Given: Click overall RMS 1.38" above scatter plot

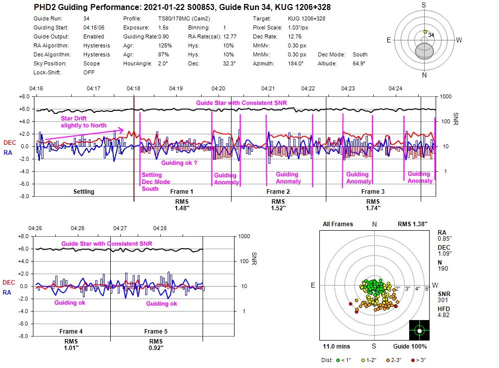Looking at the screenshot, I should tap(413, 224).
